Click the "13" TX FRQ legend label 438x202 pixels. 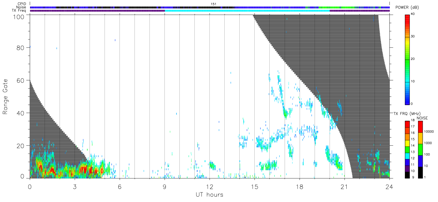[413, 152]
